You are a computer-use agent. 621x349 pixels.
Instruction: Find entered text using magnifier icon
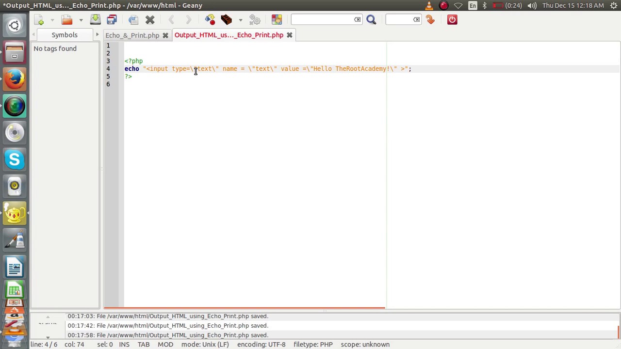tap(371, 19)
